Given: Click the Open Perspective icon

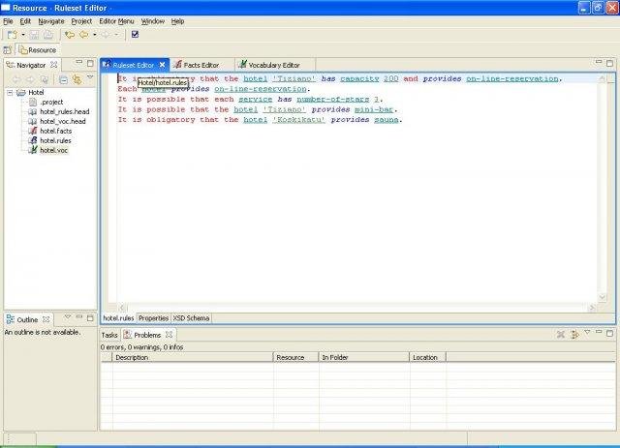Looking at the screenshot, I should coord(7,50).
